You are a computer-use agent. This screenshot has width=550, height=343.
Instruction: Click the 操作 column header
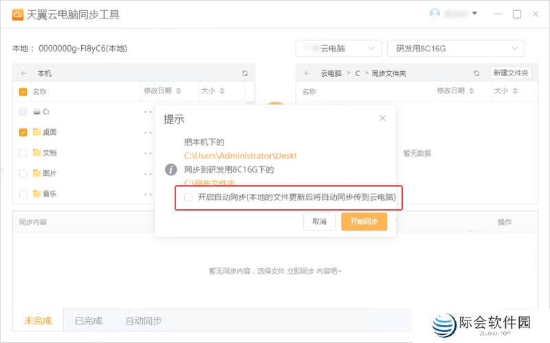click(505, 222)
